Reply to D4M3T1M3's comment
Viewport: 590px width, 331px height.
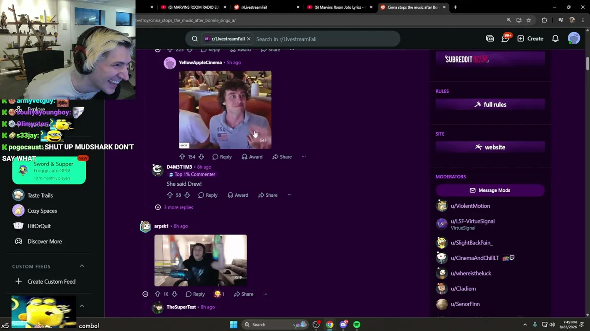point(208,195)
